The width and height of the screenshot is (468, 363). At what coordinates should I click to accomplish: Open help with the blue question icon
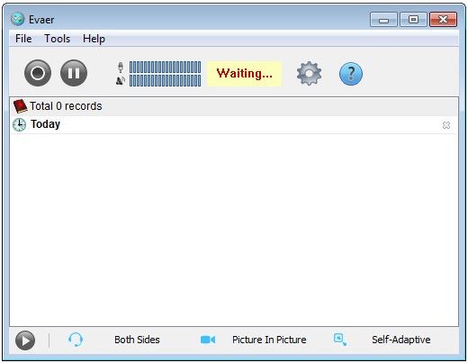pyautogui.click(x=351, y=74)
